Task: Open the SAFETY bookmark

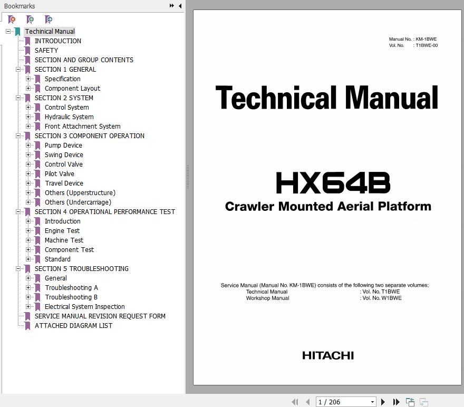Action: tap(46, 51)
